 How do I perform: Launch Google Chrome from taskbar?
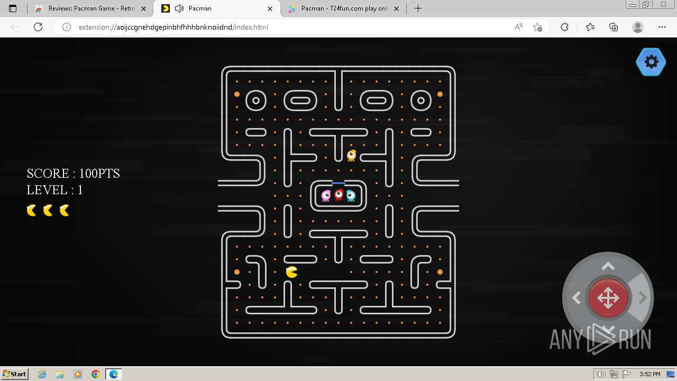click(96, 374)
